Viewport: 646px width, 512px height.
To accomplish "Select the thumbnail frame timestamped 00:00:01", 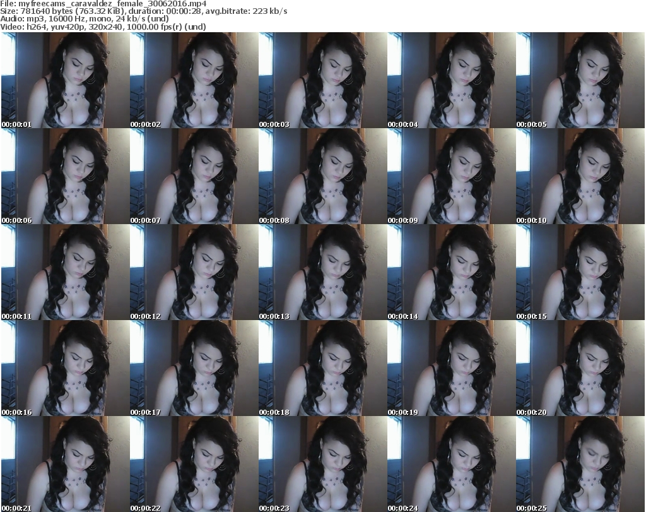I will click(x=65, y=80).
